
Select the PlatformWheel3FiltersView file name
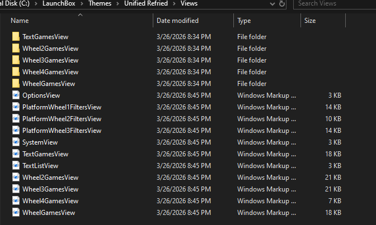point(62,131)
